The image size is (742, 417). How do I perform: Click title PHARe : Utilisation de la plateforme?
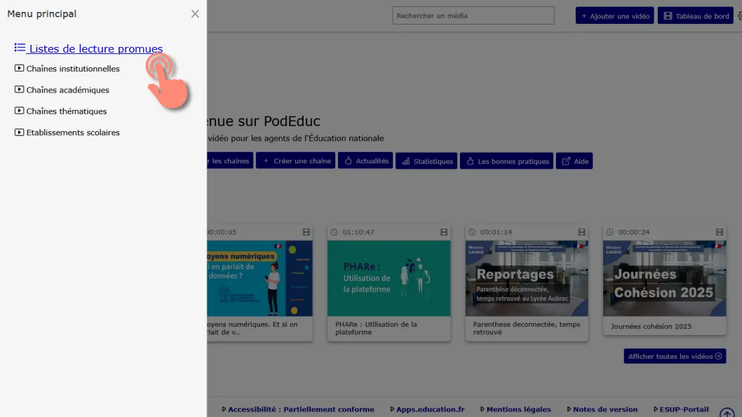coord(376,328)
